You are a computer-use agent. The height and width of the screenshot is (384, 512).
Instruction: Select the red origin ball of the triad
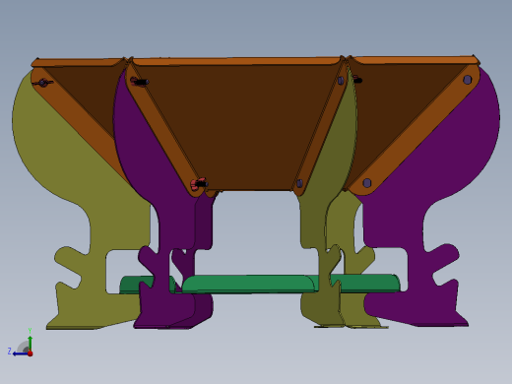point(30,353)
